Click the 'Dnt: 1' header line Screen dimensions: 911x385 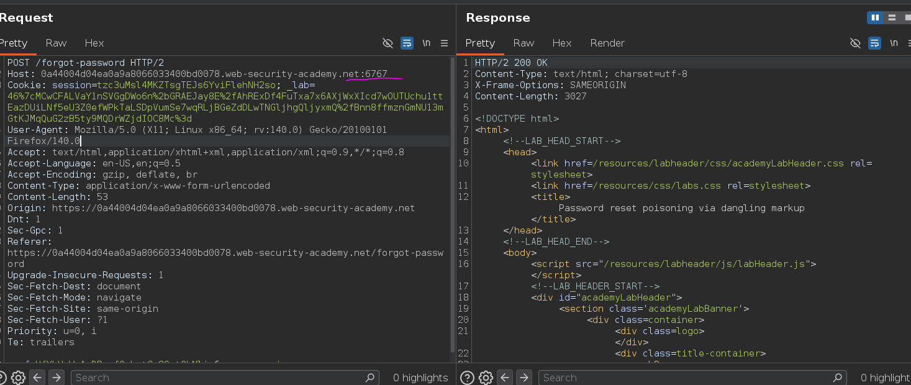pos(24,219)
